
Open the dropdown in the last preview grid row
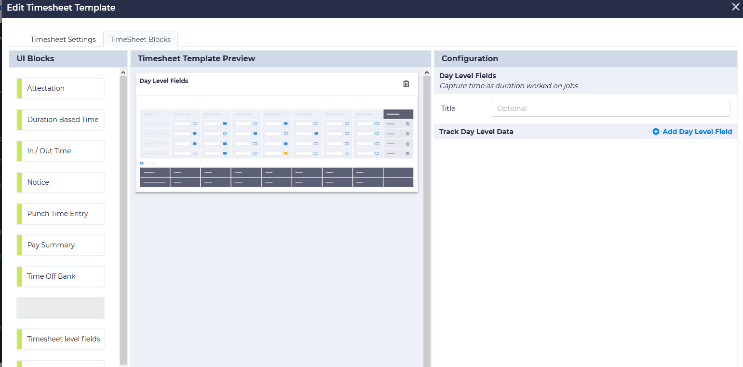coord(165,154)
